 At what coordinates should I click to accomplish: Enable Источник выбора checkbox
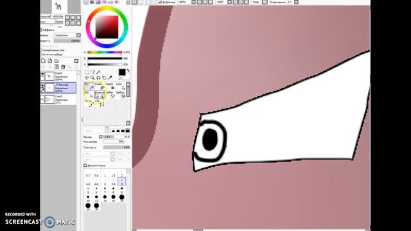[41, 54]
